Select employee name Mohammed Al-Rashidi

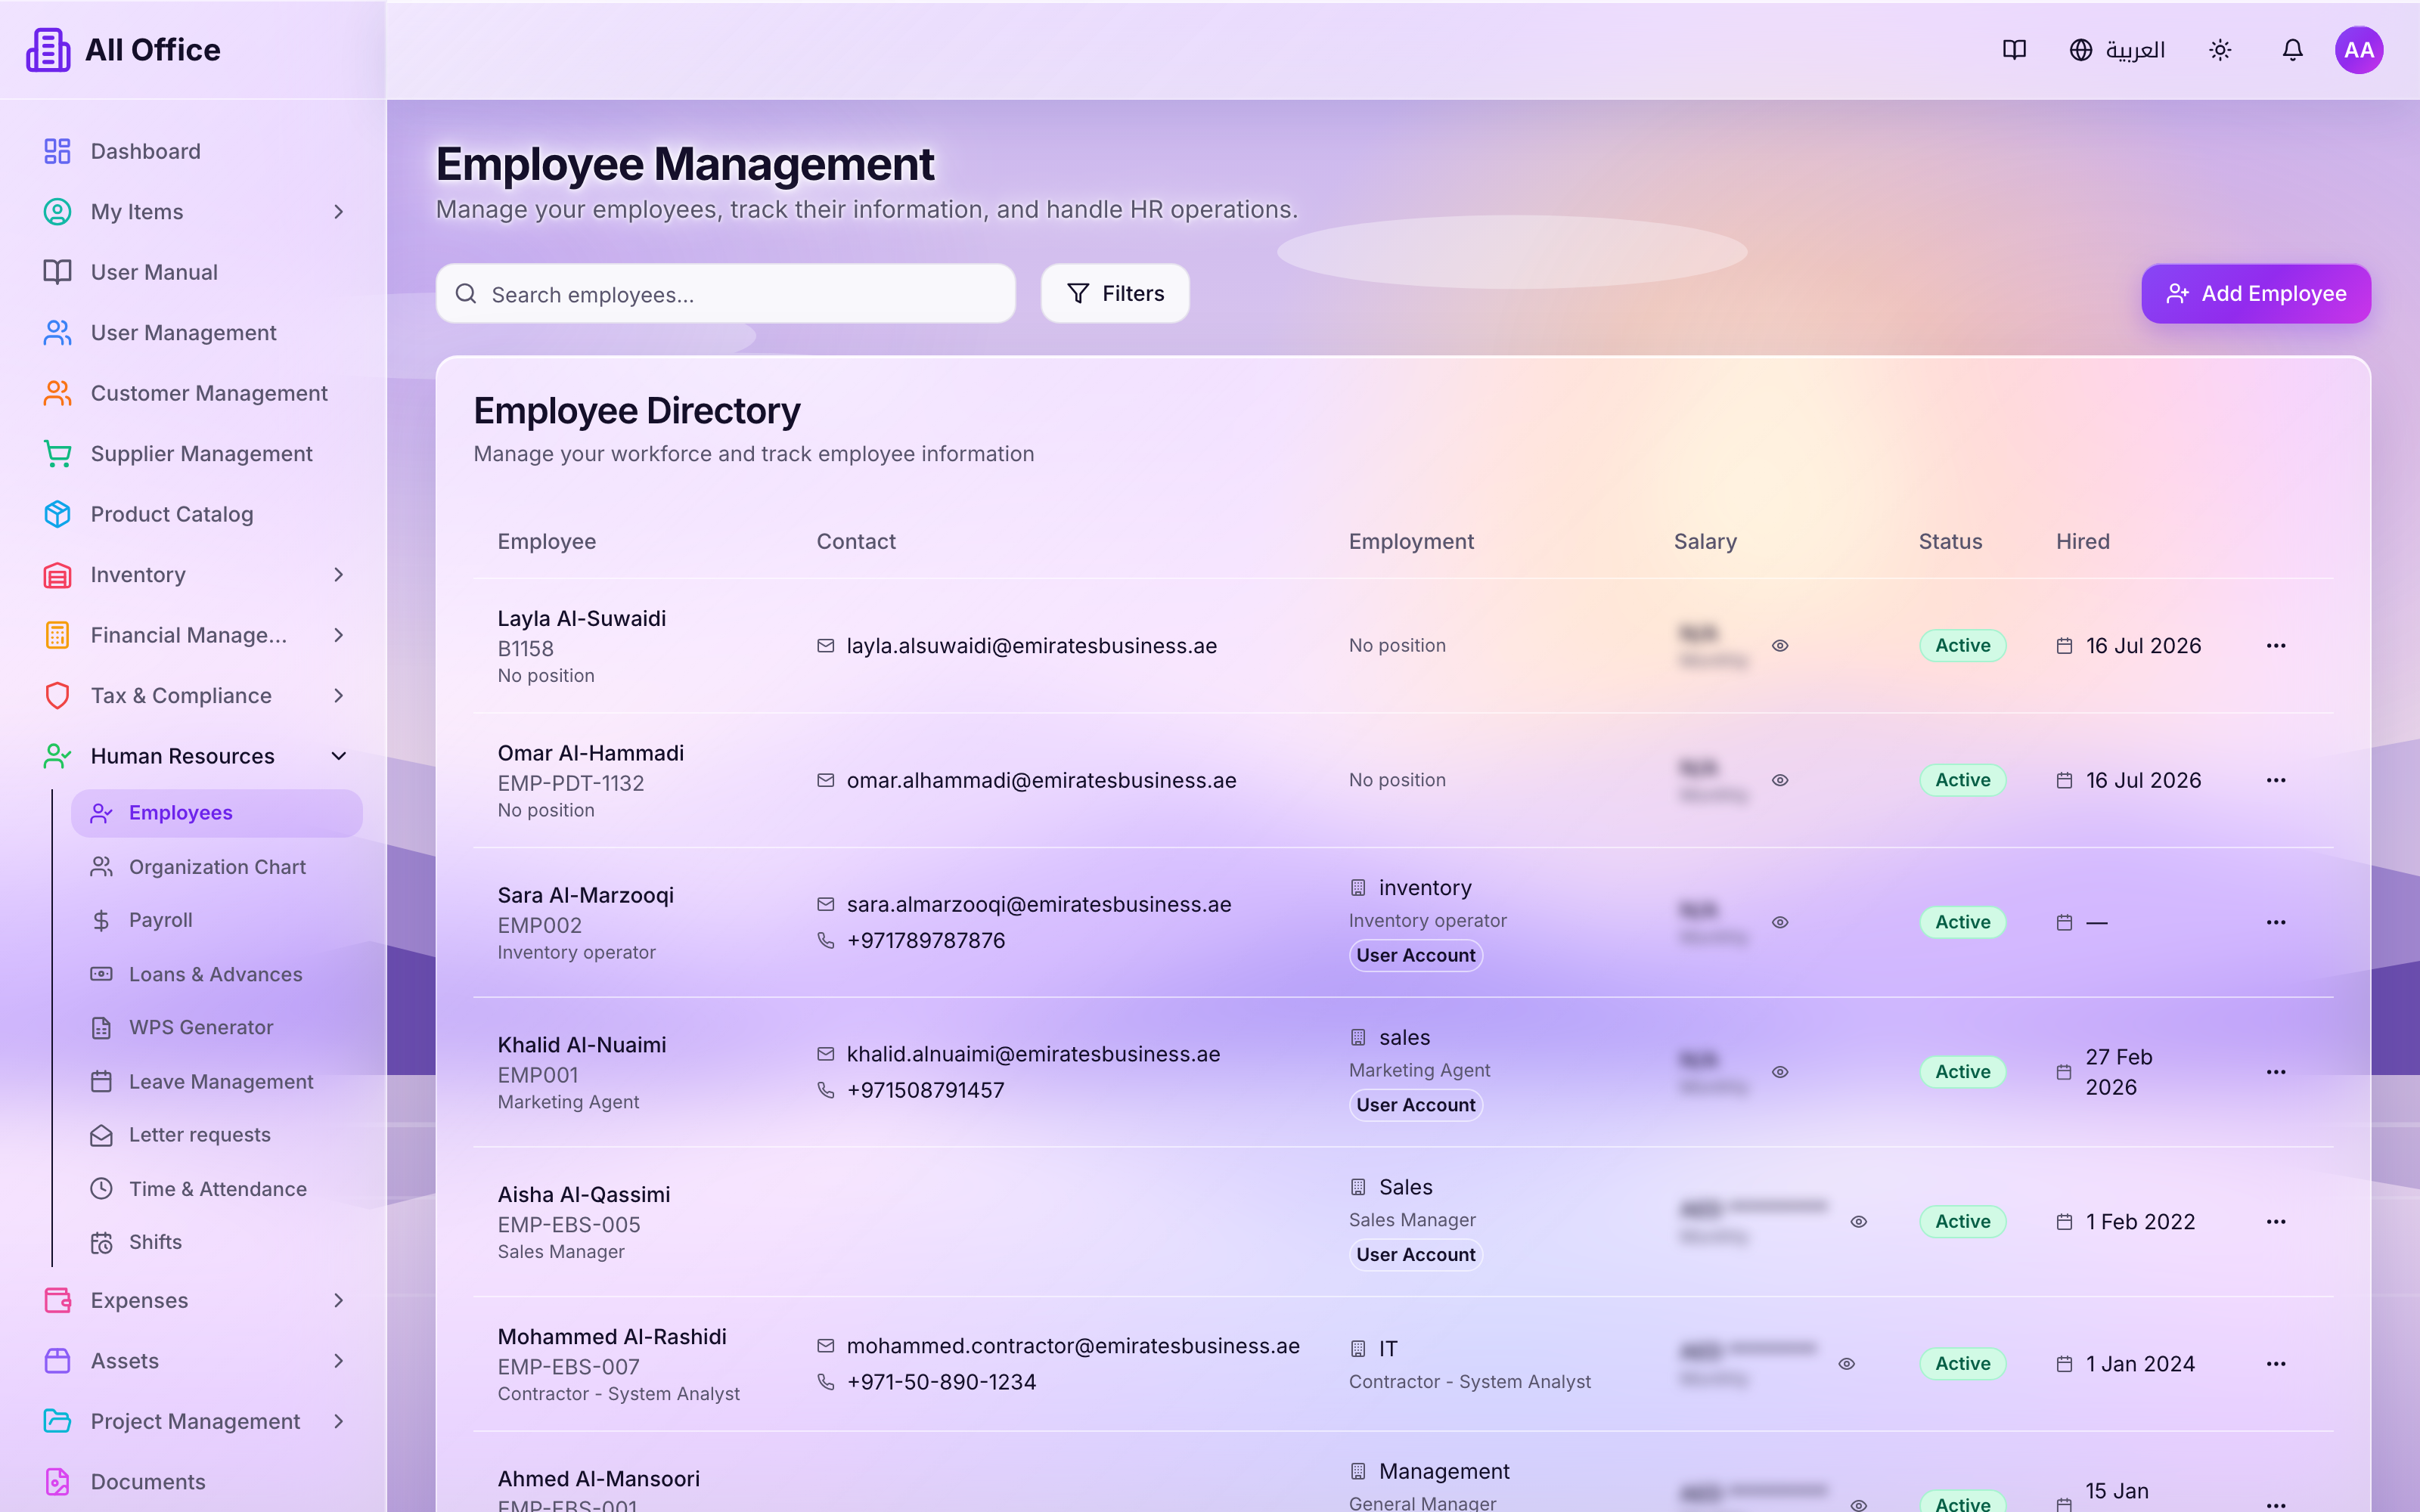coord(612,1337)
